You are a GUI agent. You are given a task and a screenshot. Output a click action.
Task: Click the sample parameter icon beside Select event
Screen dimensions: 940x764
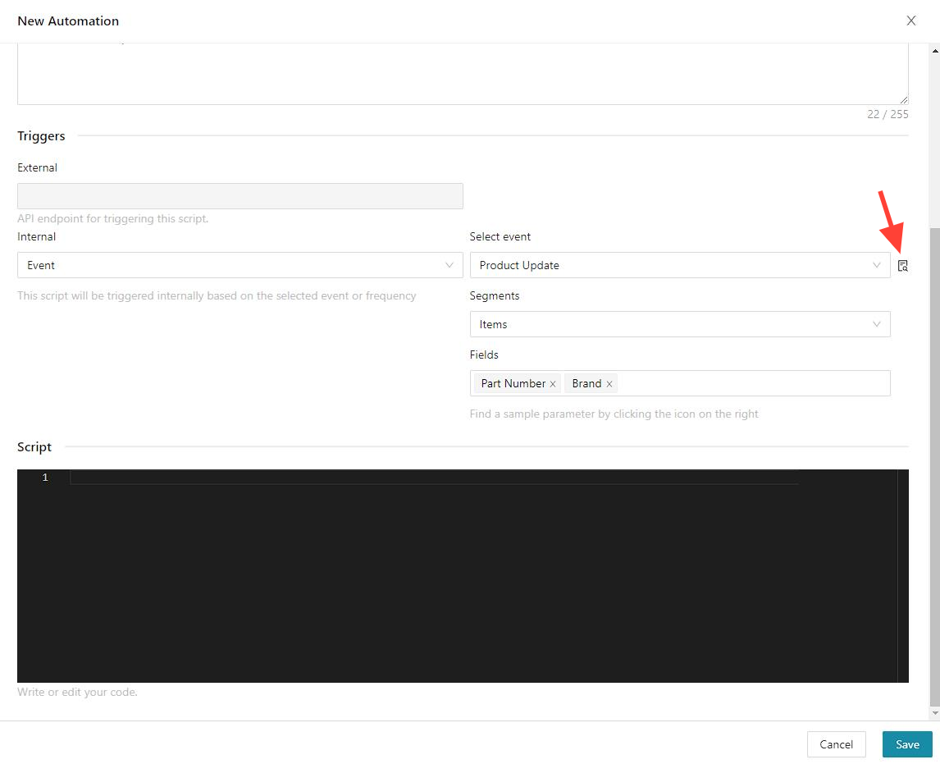tap(902, 266)
